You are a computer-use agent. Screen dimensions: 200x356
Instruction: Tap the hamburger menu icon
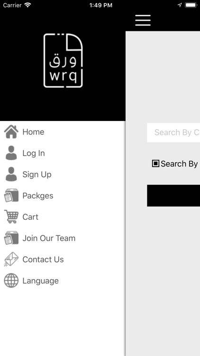[x=143, y=20]
